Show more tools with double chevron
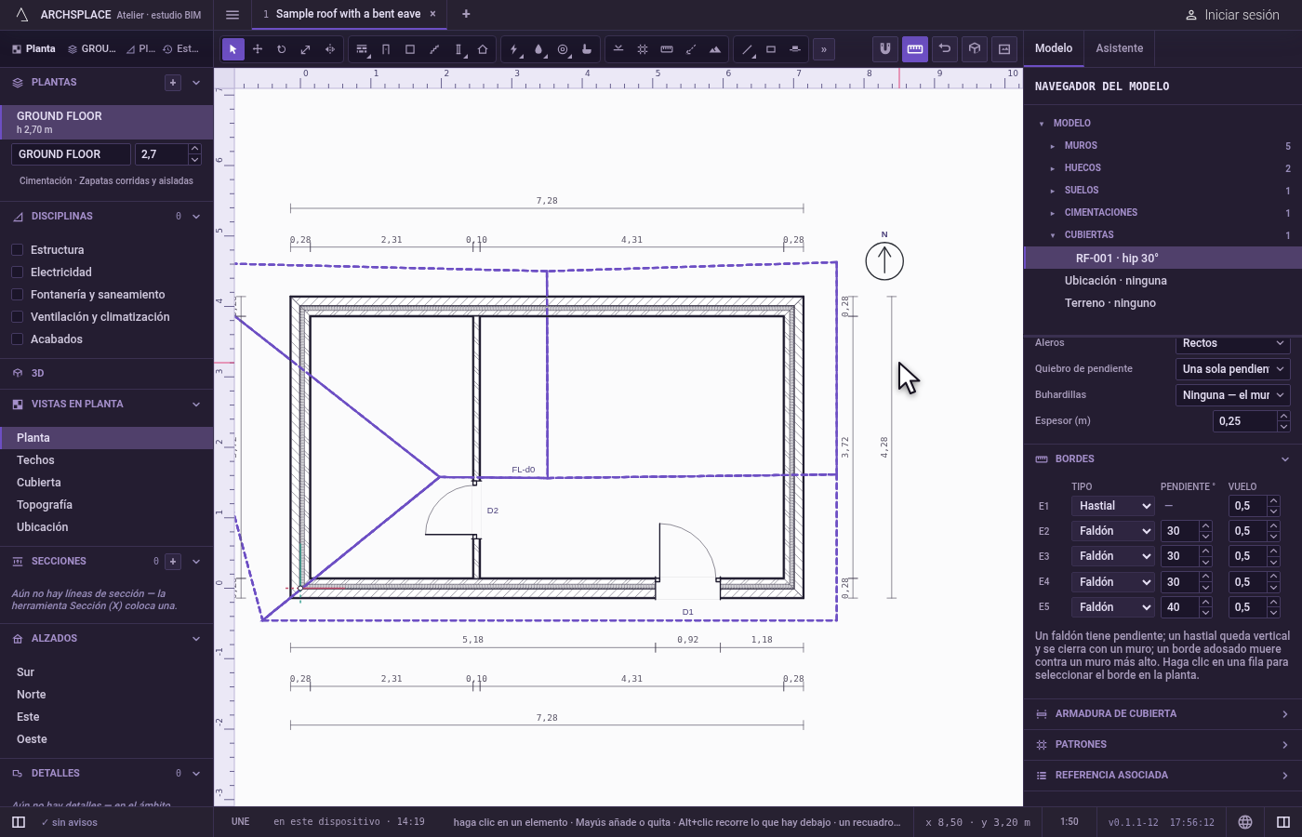This screenshot has height=837, width=1302. [823, 49]
